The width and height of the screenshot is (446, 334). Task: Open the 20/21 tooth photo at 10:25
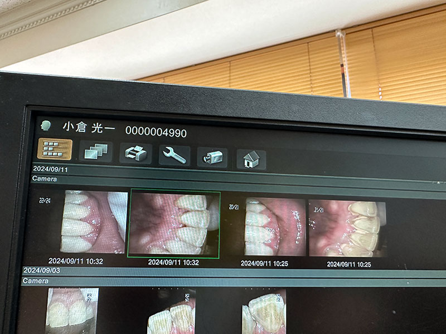(x=275, y=227)
